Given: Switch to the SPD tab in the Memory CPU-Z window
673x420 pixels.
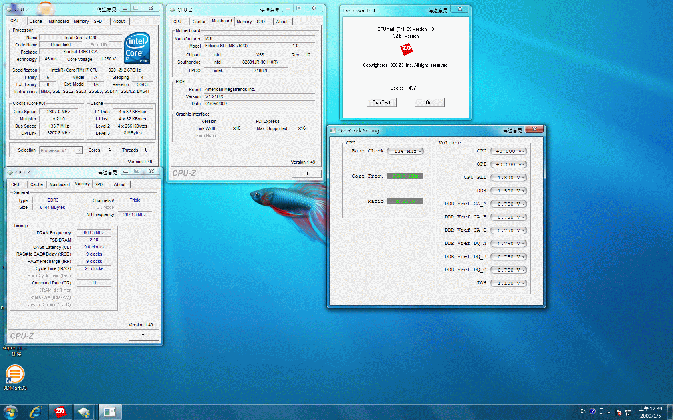Looking at the screenshot, I should tap(99, 184).
